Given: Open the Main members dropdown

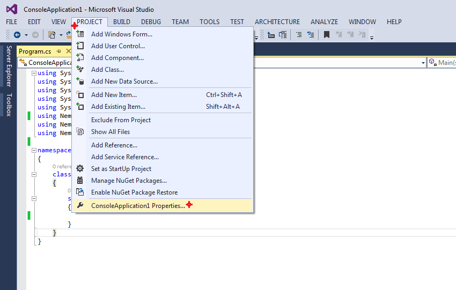Looking at the screenshot, I should point(442,63).
